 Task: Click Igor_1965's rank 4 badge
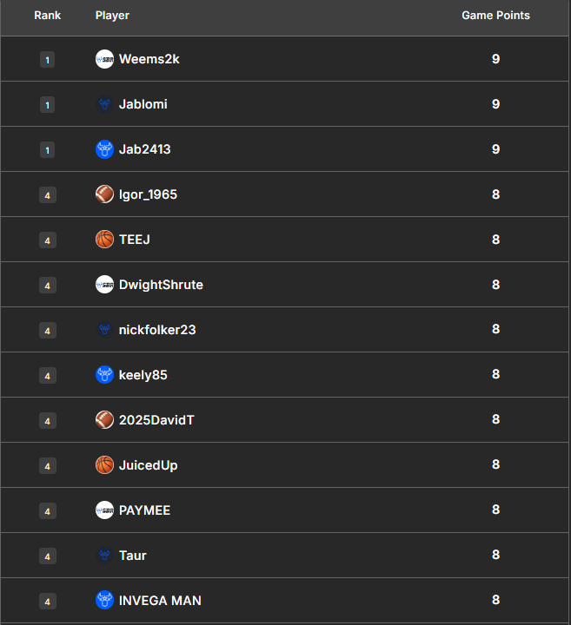pyautogui.click(x=47, y=195)
